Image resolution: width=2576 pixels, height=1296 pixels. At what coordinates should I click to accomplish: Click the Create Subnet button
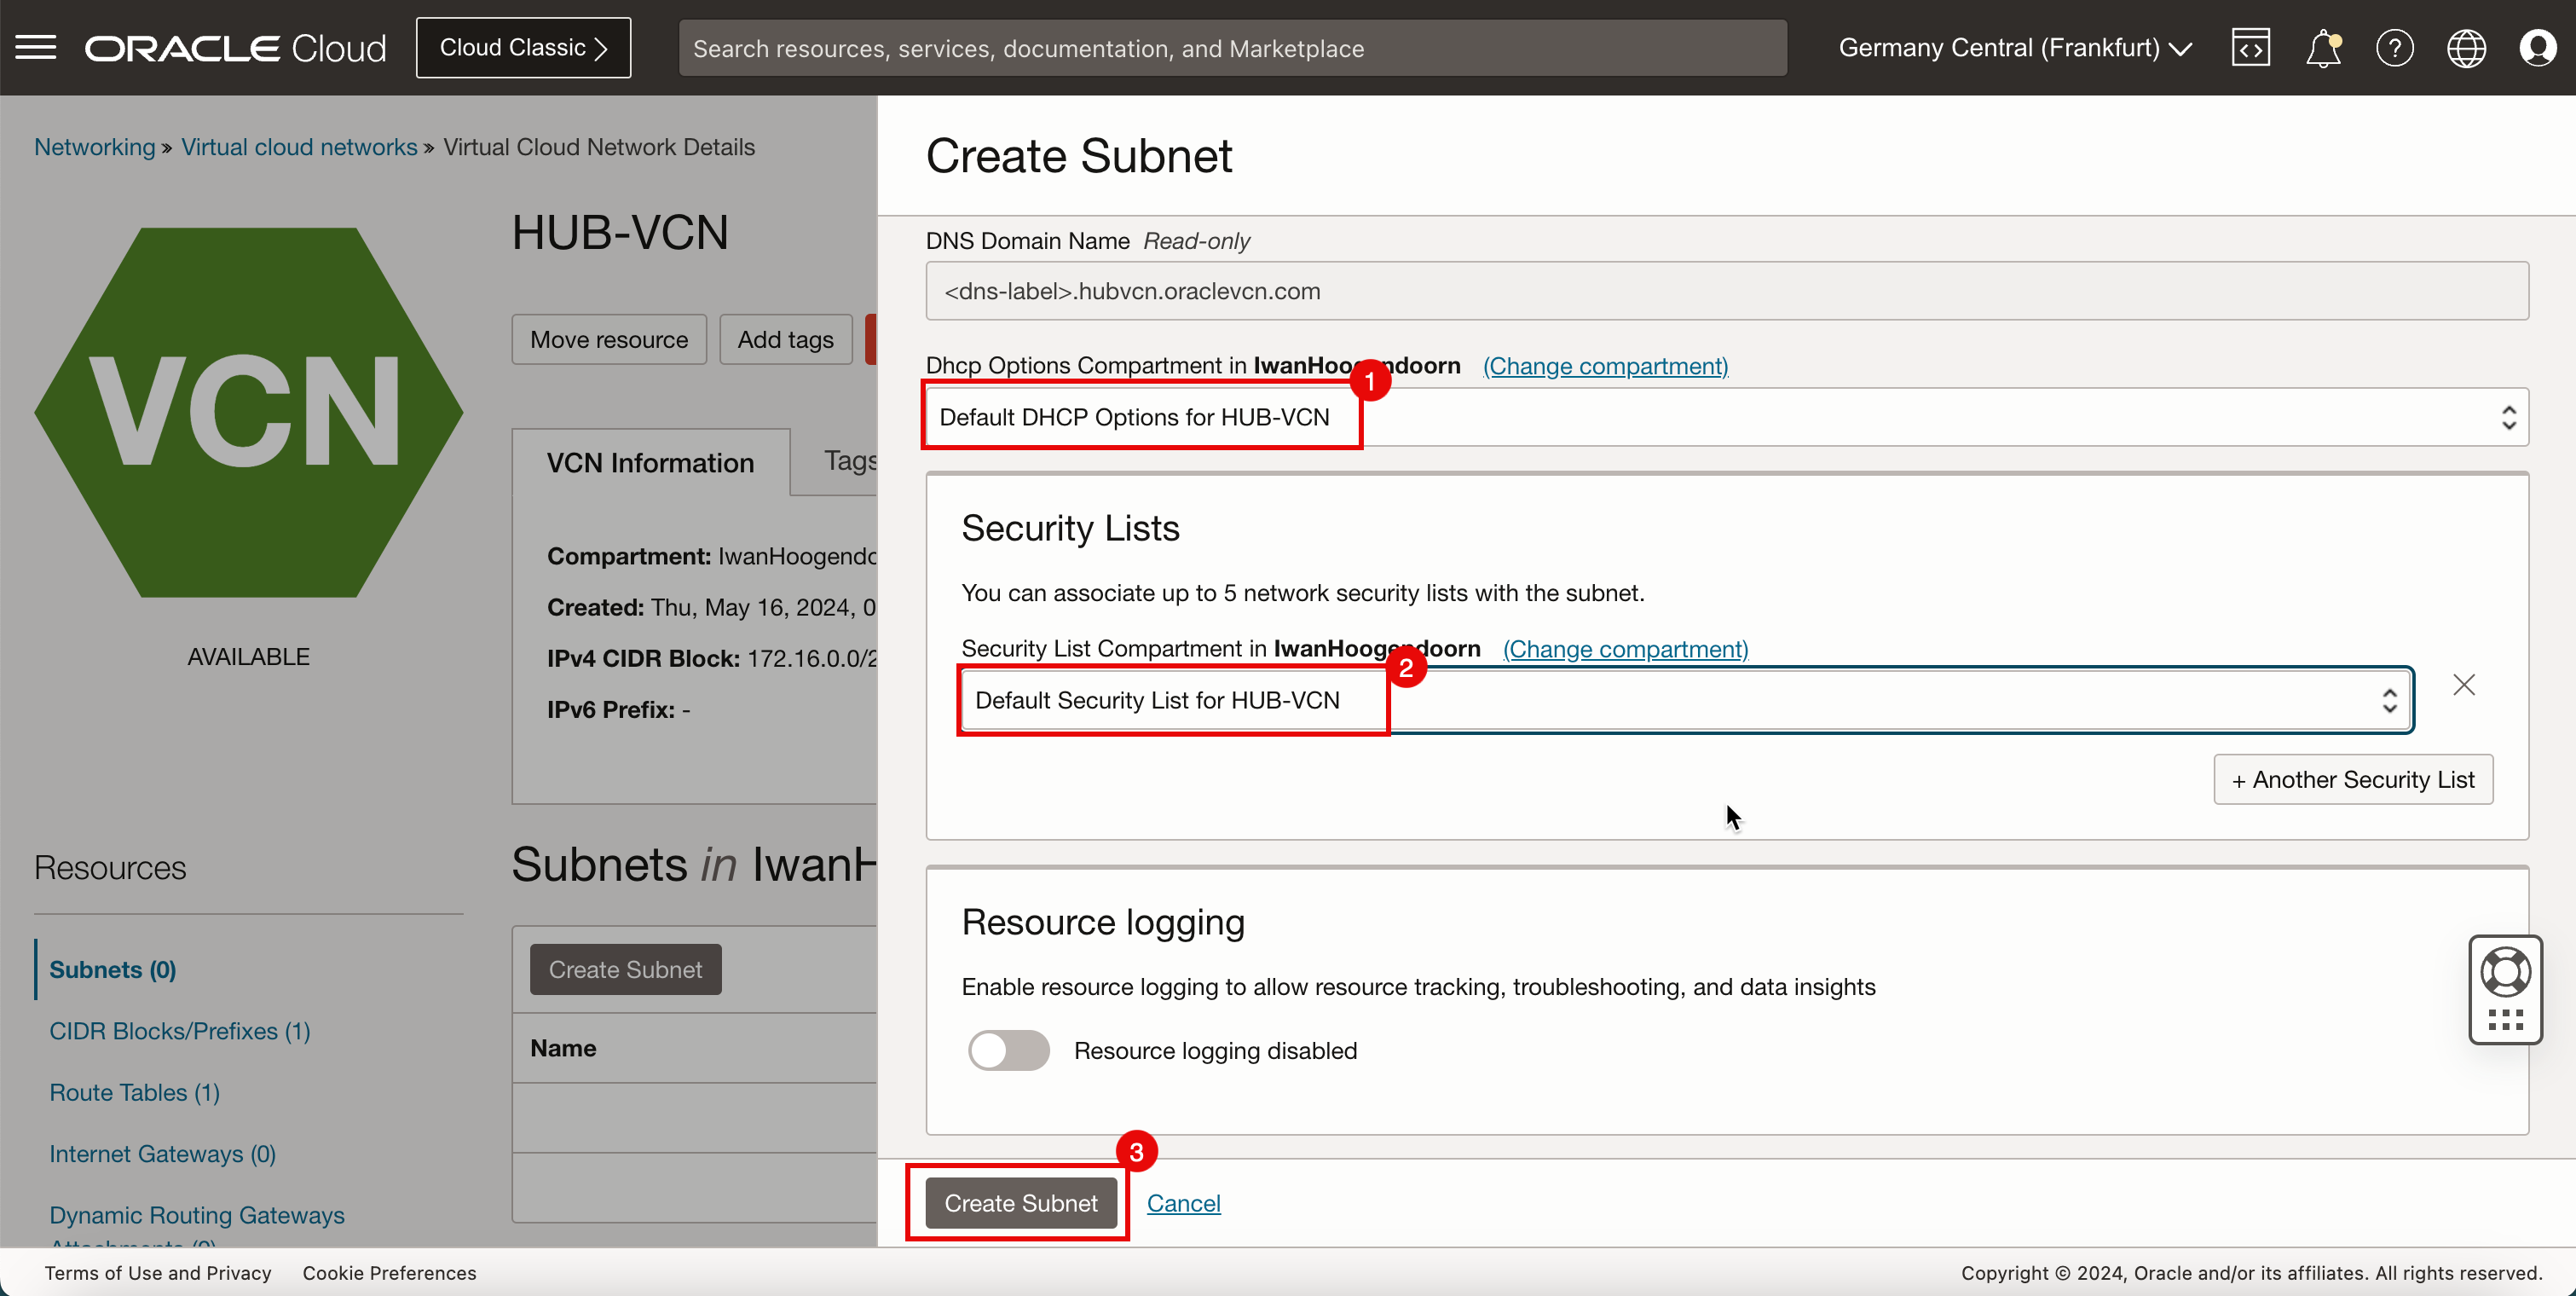(1021, 1203)
